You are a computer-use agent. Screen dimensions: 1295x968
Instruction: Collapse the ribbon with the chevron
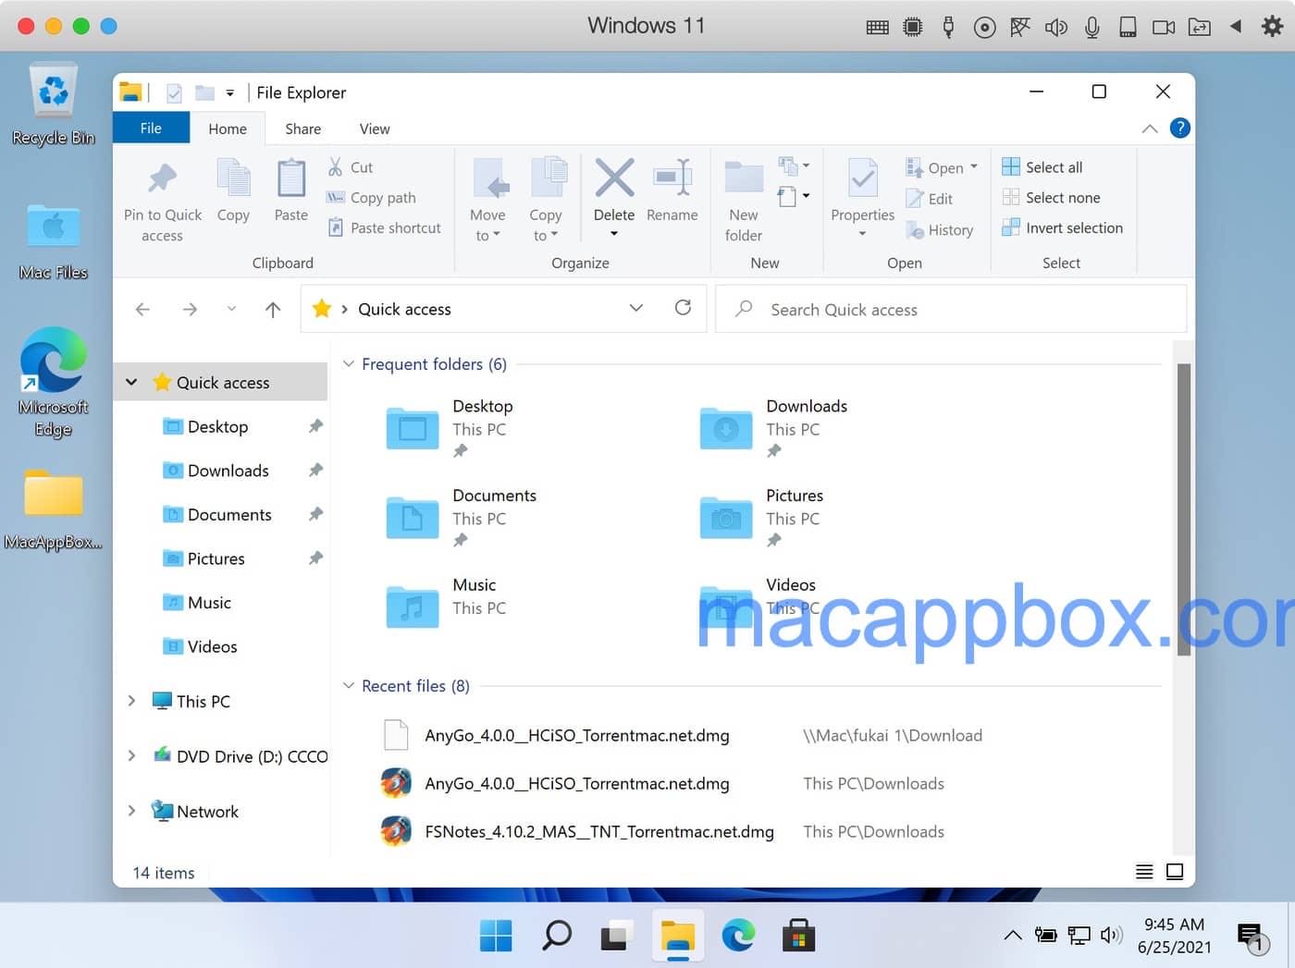tap(1150, 129)
